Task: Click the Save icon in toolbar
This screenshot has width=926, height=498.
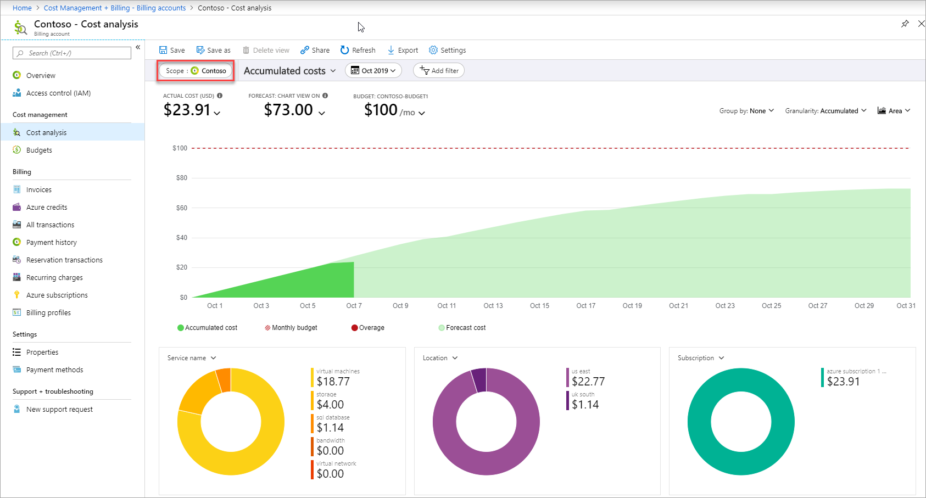Action: [163, 50]
